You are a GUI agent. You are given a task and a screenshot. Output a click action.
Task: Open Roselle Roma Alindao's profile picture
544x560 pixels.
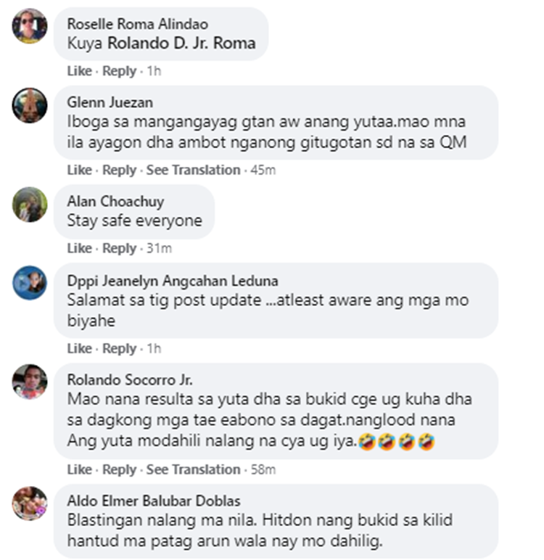tap(30, 26)
